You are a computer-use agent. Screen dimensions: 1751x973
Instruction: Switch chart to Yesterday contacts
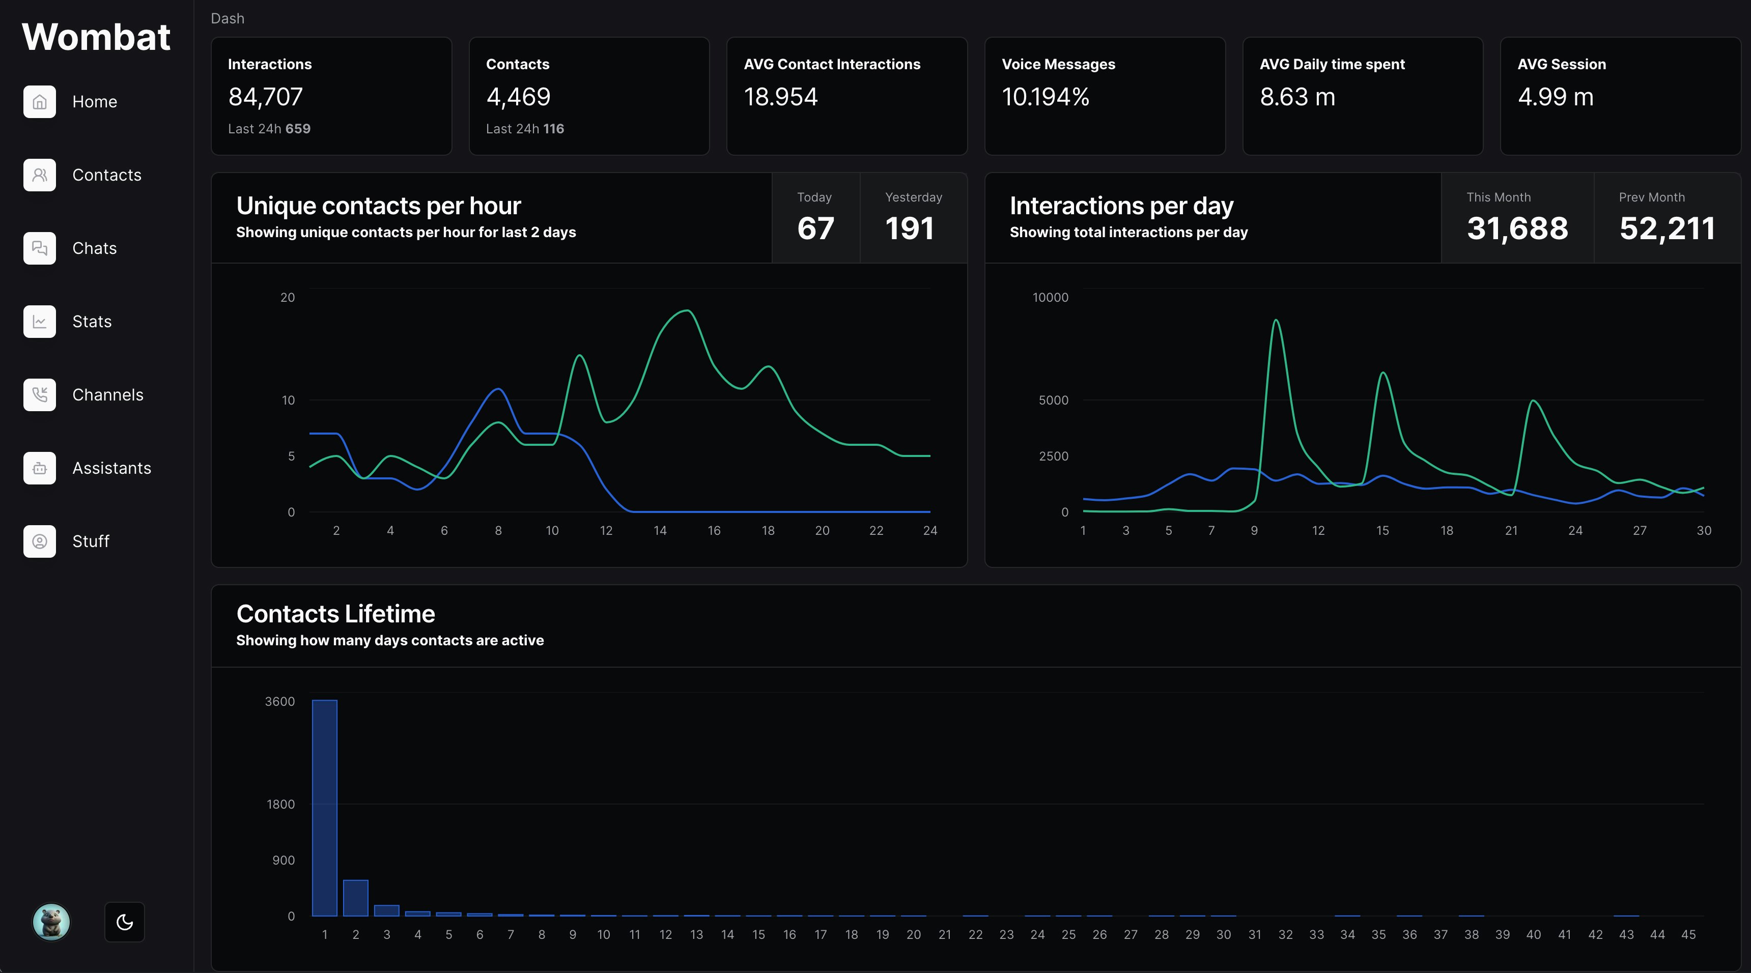[x=913, y=217]
